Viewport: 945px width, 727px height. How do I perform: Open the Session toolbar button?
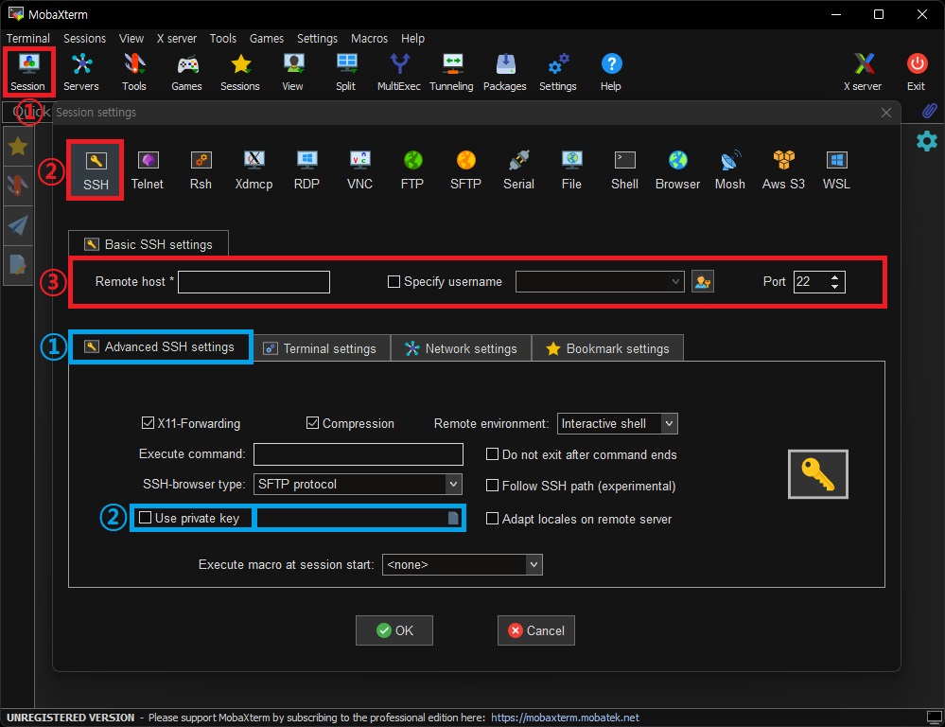click(28, 72)
